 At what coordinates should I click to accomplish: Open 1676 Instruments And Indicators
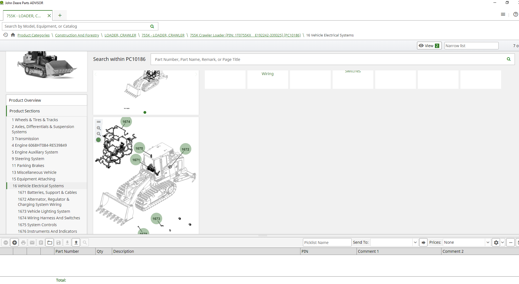48,231
